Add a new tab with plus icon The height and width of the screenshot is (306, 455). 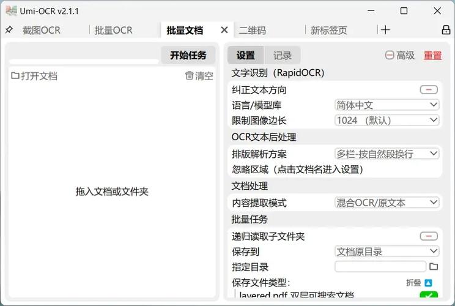385,30
